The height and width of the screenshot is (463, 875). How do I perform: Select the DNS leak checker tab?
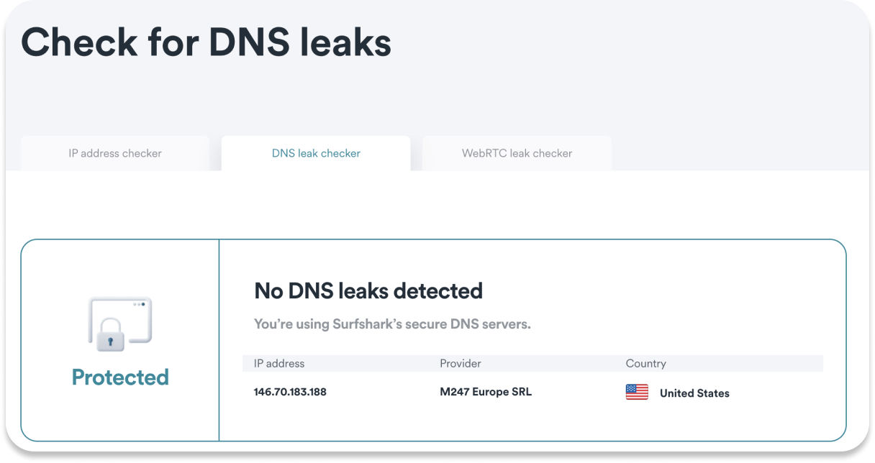point(316,153)
